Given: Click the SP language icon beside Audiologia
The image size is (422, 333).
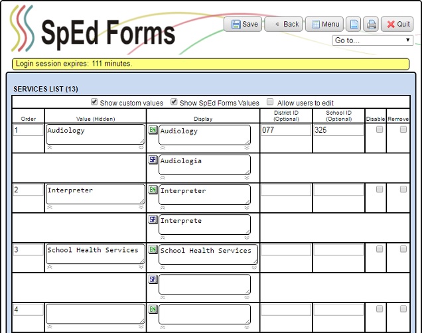Looking at the screenshot, I should pos(153,161).
